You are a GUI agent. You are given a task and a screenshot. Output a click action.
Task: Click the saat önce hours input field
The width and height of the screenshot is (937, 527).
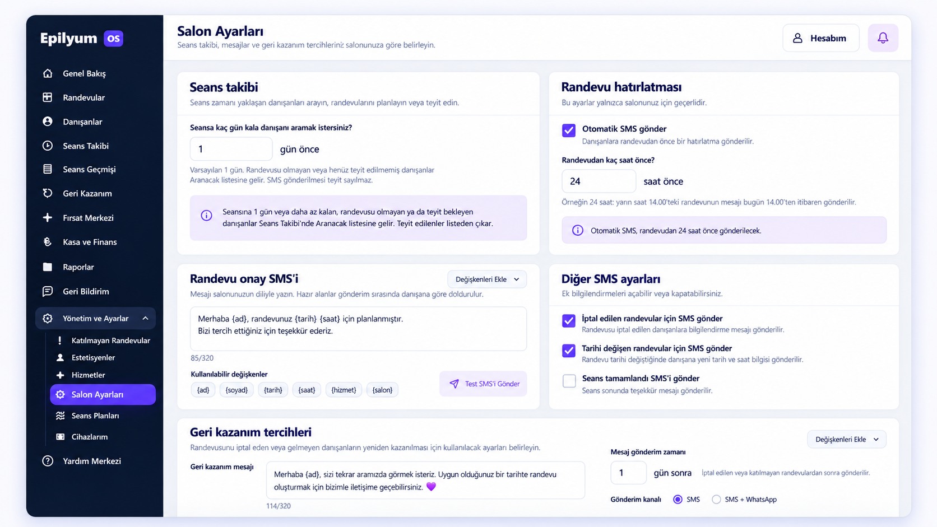[599, 181]
